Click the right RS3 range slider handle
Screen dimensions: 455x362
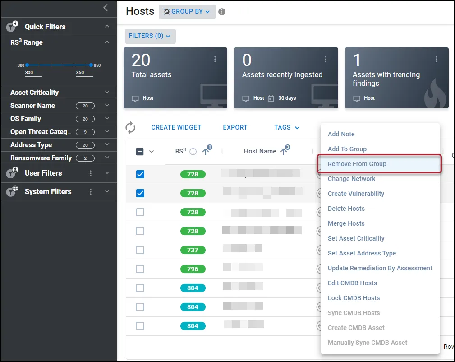(x=91, y=65)
